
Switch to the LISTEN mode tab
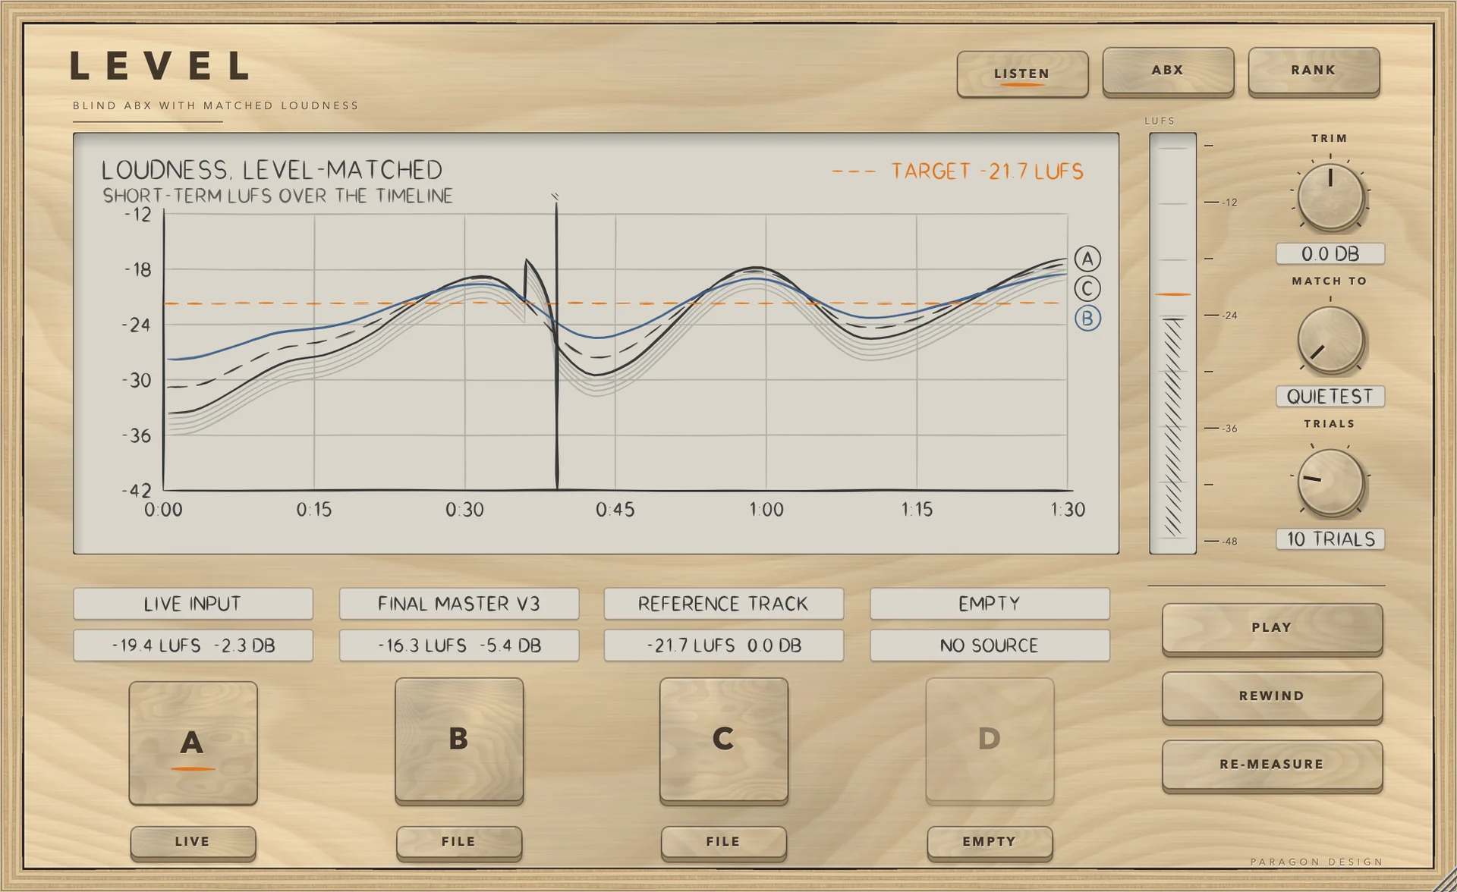point(1022,74)
